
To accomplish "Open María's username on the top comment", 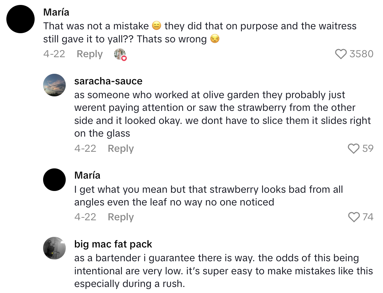I will coord(56,12).
